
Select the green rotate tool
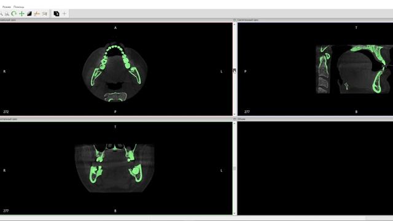pyautogui.click(x=14, y=14)
